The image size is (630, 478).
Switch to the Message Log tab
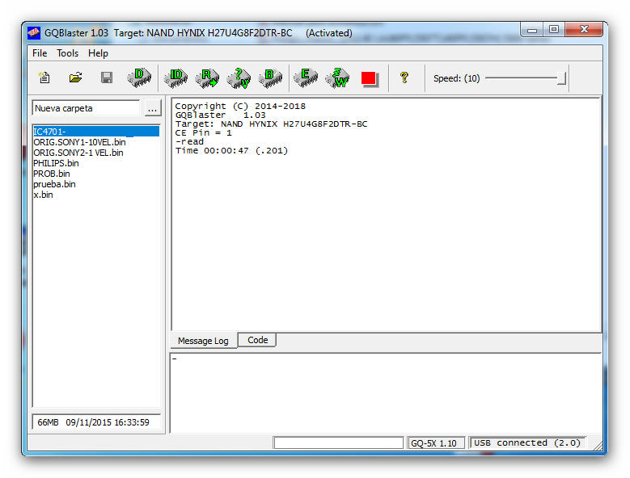pyautogui.click(x=203, y=341)
